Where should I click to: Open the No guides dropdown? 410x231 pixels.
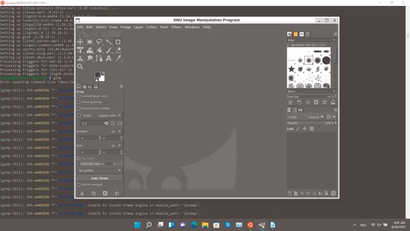click(x=100, y=170)
